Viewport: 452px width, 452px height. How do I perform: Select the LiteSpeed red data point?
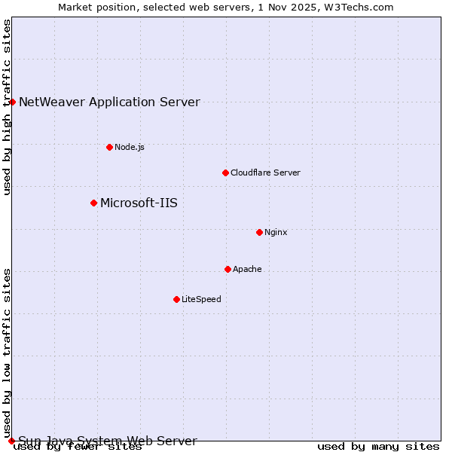[176, 299]
